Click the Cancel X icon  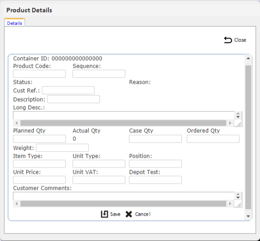tap(129, 214)
